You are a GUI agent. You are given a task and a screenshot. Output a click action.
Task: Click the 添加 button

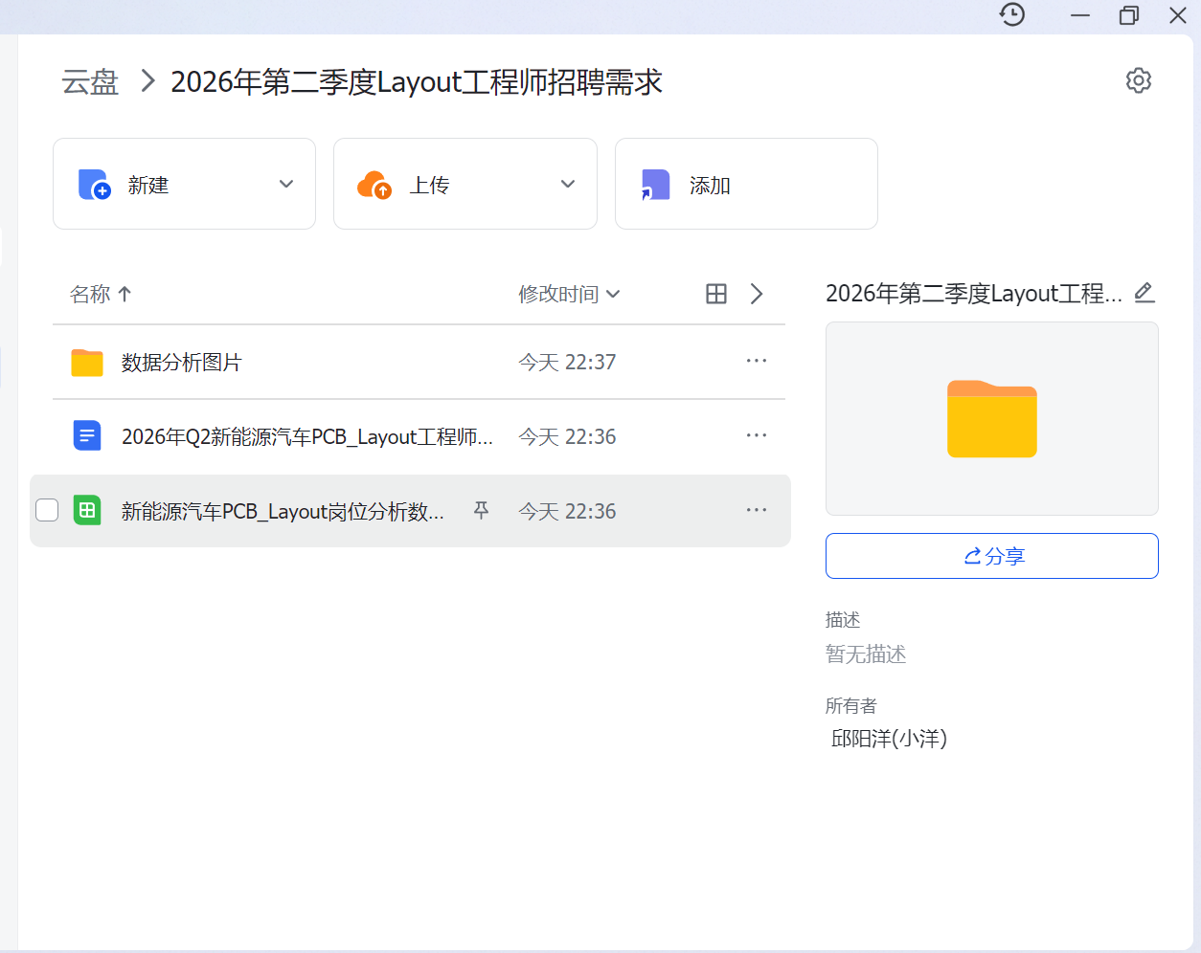(746, 184)
